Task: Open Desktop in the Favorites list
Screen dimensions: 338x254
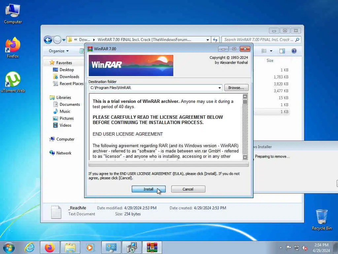Action: coord(67,69)
